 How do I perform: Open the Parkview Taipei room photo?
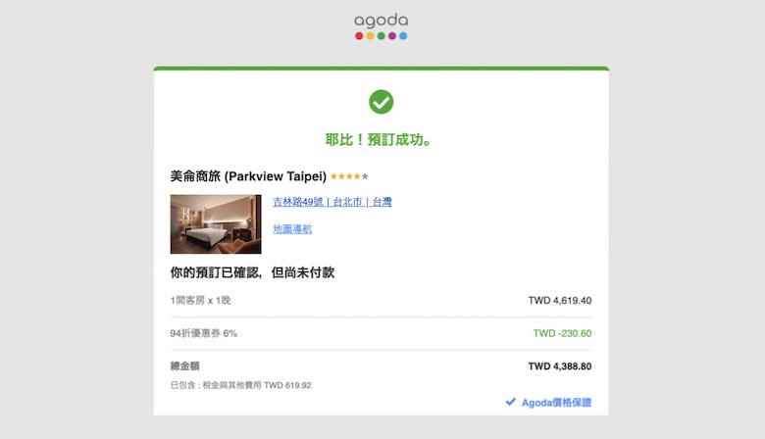[x=216, y=224]
